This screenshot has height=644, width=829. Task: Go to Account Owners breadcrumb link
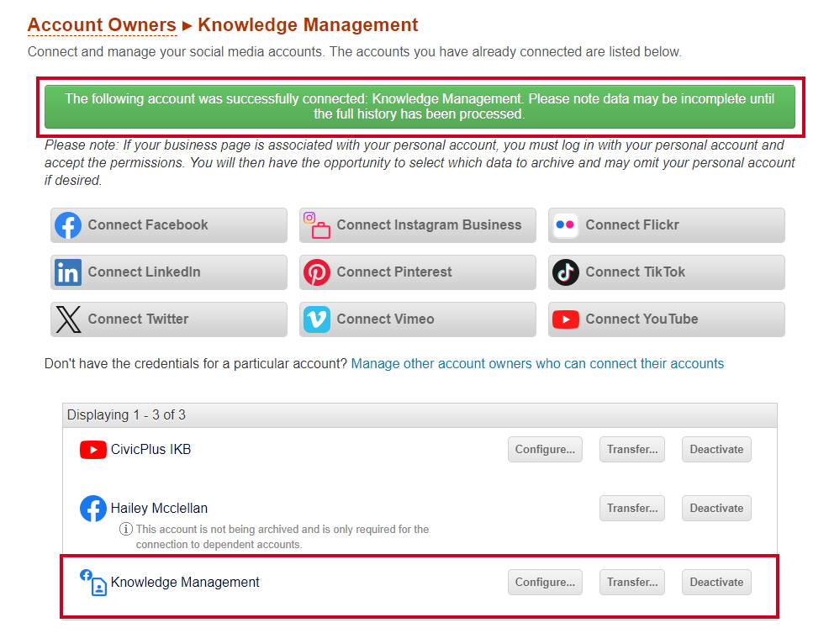(102, 25)
